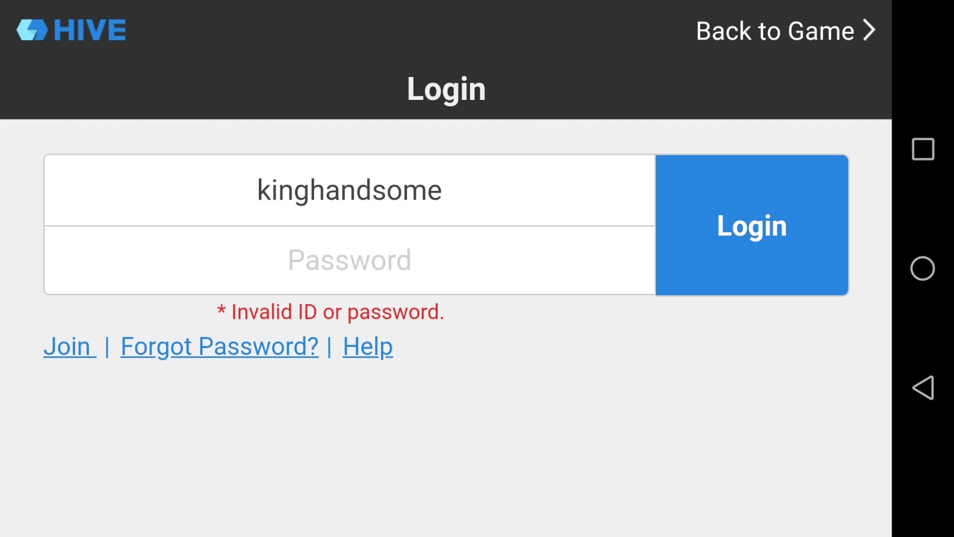Viewport: 954px width, 537px height.
Task: Open the Forgot Password? link
Action: coord(219,347)
